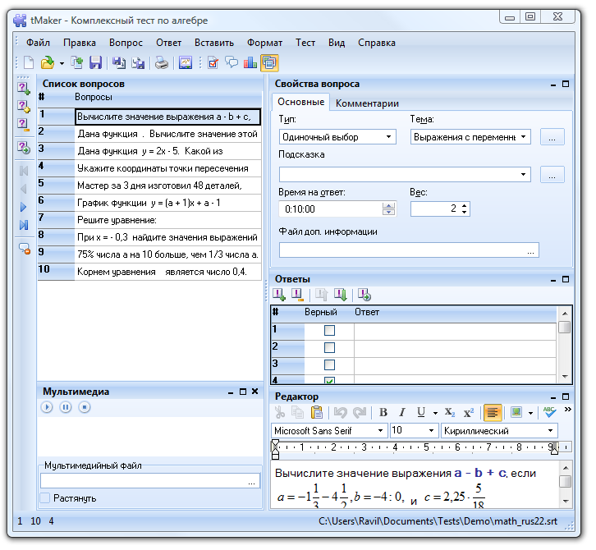The height and width of the screenshot is (550, 596).
Task: Increase answer time spinner
Action: (388, 205)
